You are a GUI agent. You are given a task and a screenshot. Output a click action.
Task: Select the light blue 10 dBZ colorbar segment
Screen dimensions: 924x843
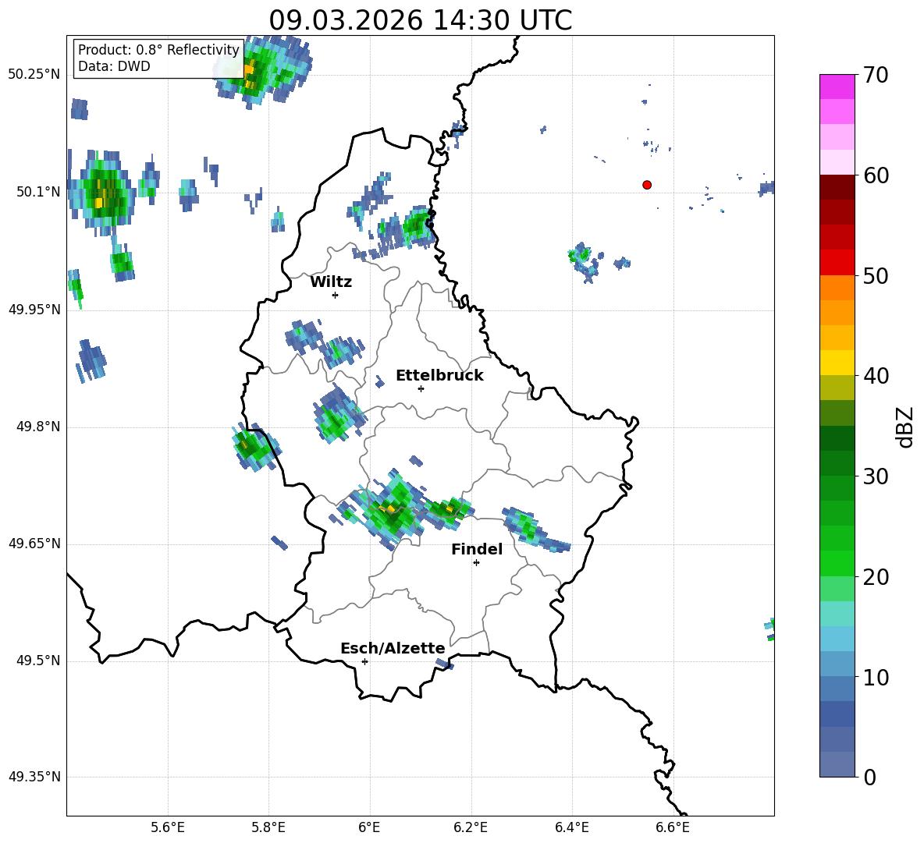(x=837, y=664)
